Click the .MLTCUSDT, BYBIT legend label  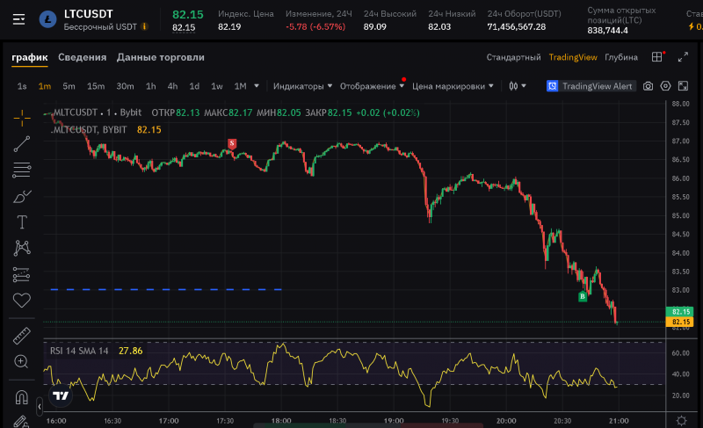click(x=89, y=130)
